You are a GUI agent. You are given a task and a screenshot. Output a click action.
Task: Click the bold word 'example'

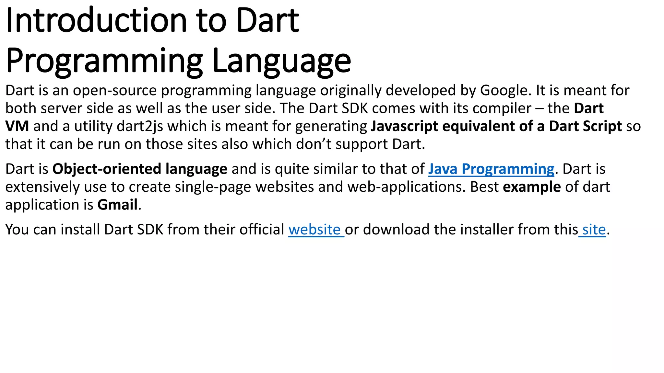coord(531,187)
